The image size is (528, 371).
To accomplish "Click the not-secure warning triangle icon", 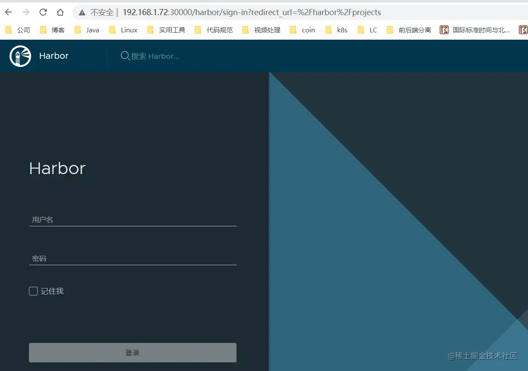I will click(x=82, y=13).
